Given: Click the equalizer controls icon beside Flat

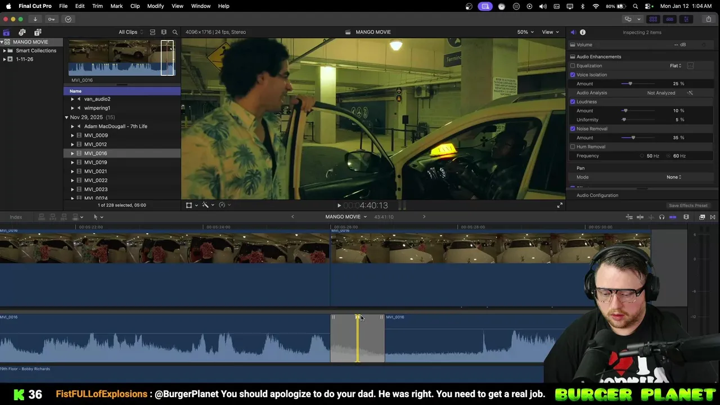Looking at the screenshot, I should tap(690, 66).
